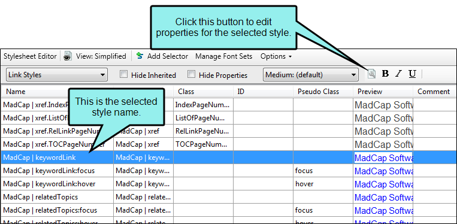Click the green Add Selector icon
This screenshot has width=457, height=224.
(140, 56)
